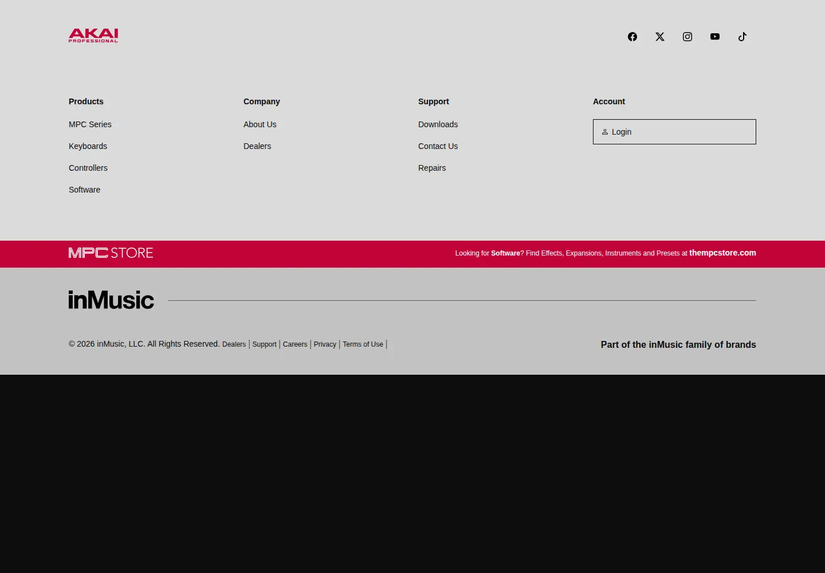Image resolution: width=825 pixels, height=573 pixels.
Task: Go to the Downloads page
Action: [438, 124]
